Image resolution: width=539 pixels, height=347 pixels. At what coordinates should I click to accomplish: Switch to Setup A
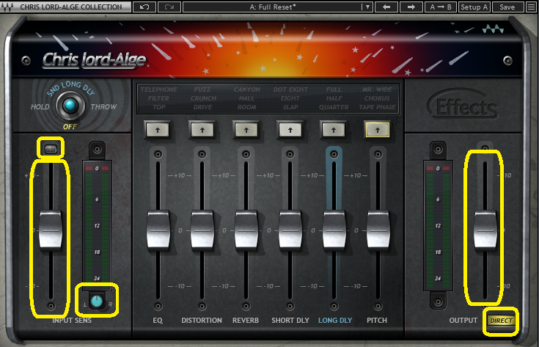(474, 7)
